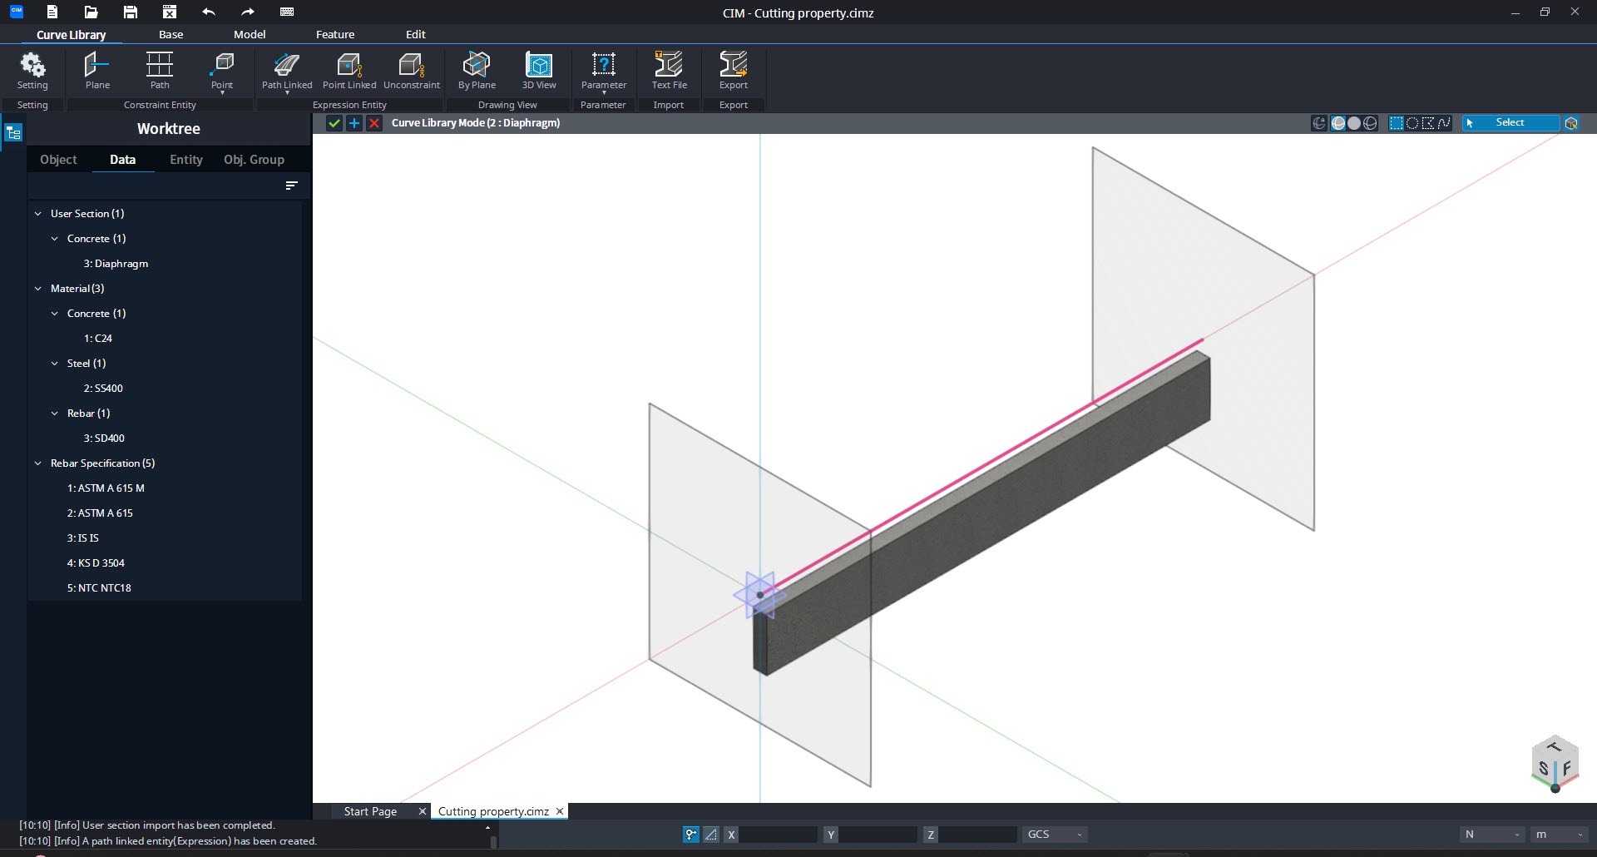The height and width of the screenshot is (857, 1597).
Task: Open the GCS coordinate system dropdown
Action: [x=1055, y=835]
